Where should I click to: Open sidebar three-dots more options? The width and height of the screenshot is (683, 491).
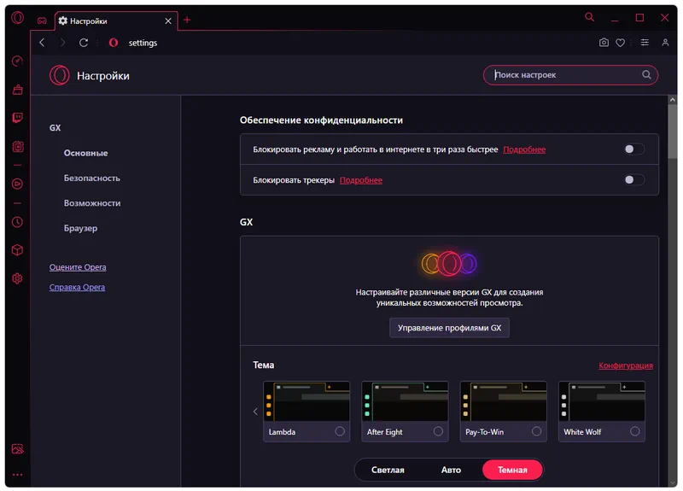tap(17, 475)
